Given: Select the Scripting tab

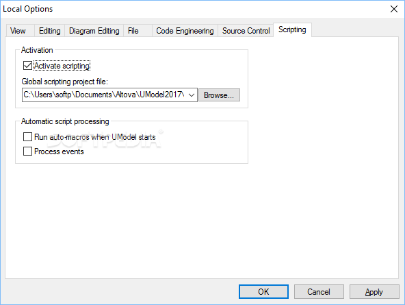Looking at the screenshot, I should [292, 29].
